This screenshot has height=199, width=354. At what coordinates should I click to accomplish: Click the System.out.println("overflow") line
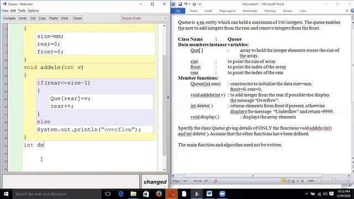(x=89, y=129)
